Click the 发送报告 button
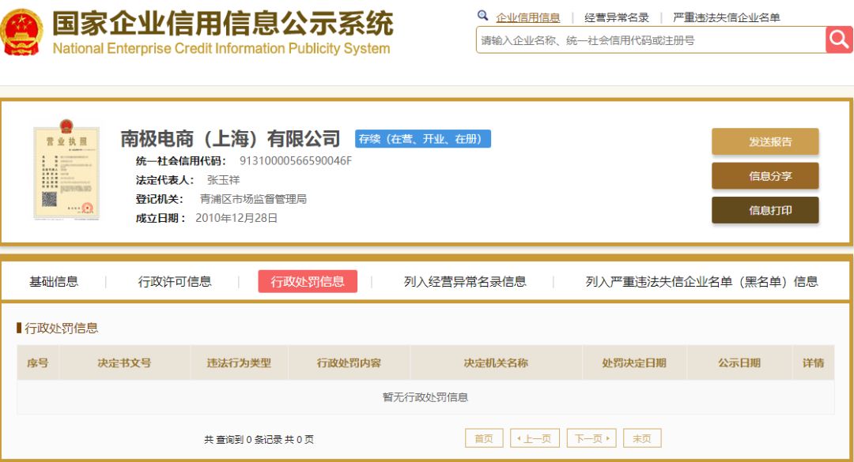This screenshot has width=854, height=462. (x=765, y=141)
